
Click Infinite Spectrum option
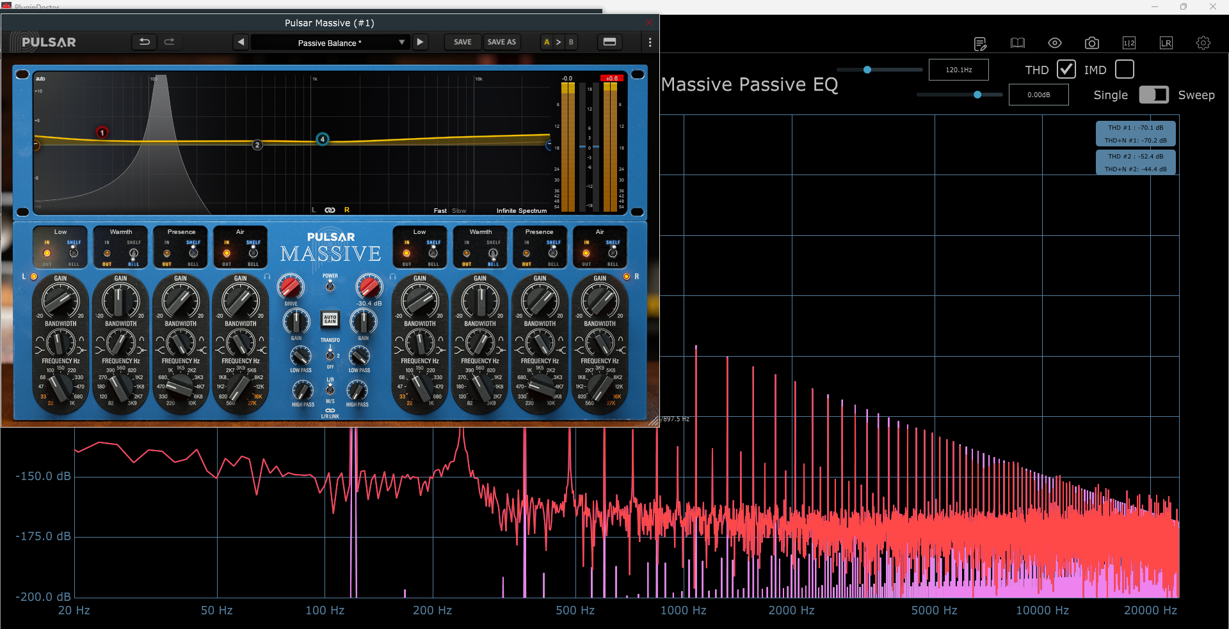[521, 210]
